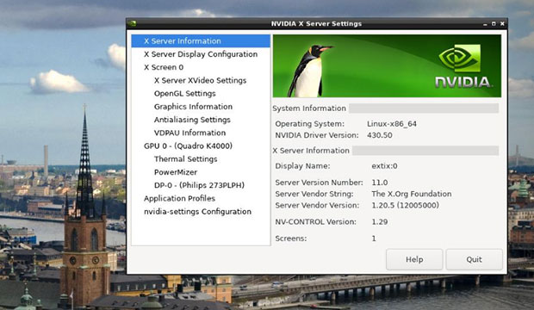Click the NV-CONTROL version value 1.29

pyautogui.click(x=380, y=222)
